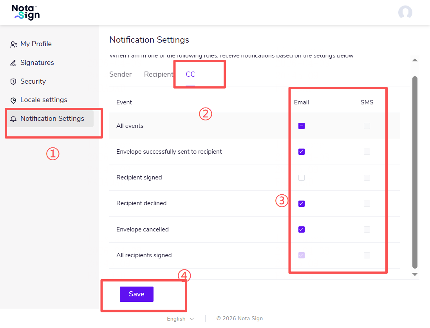Click the Notification Settings bell icon
This screenshot has width=430, height=328.
tap(13, 119)
